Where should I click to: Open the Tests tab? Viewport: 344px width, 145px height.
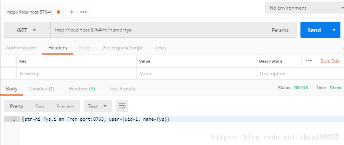[160, 48]
